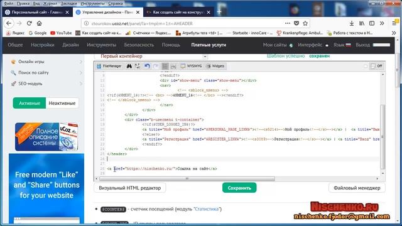
Task: Switch to Персональный сайт tab
Action: [x=37, y=12]
